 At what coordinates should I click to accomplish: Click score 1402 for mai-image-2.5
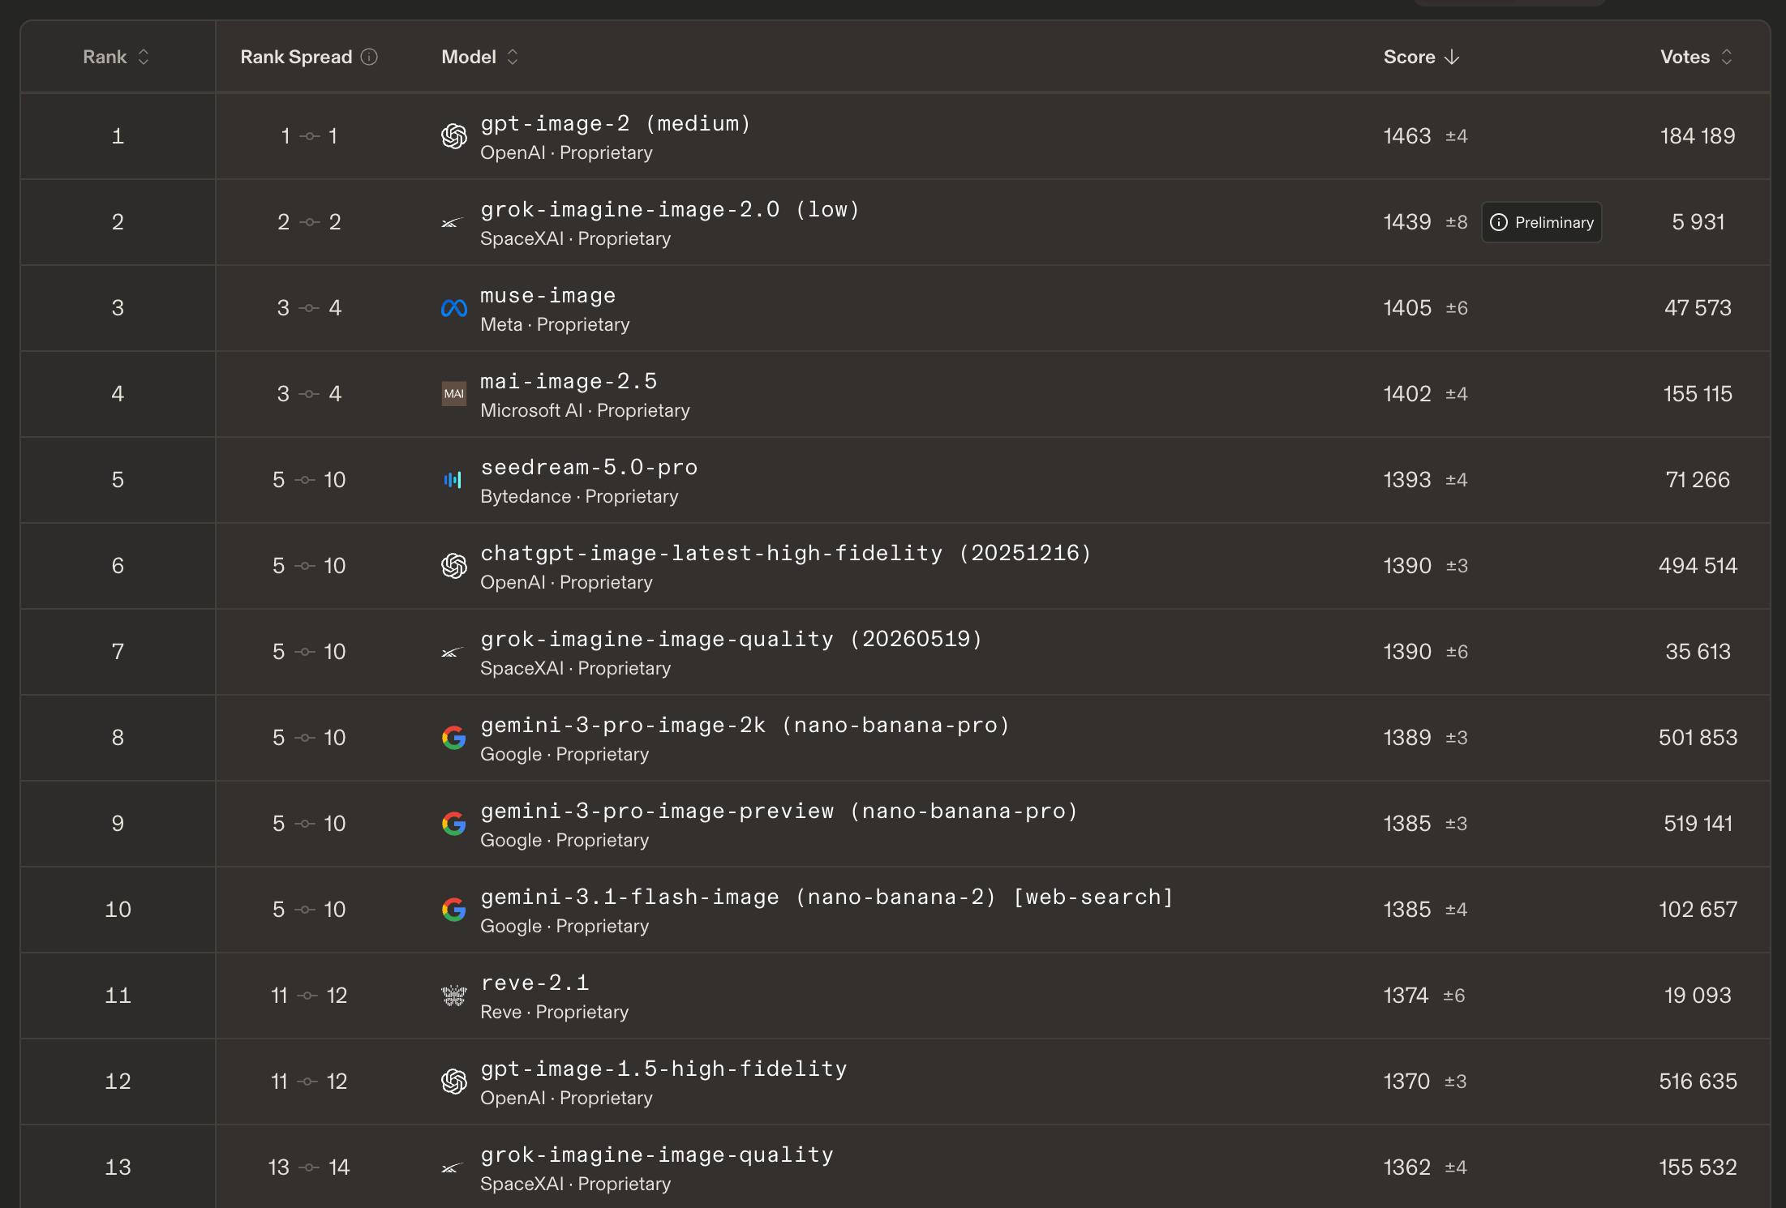tap(1407, 394)
